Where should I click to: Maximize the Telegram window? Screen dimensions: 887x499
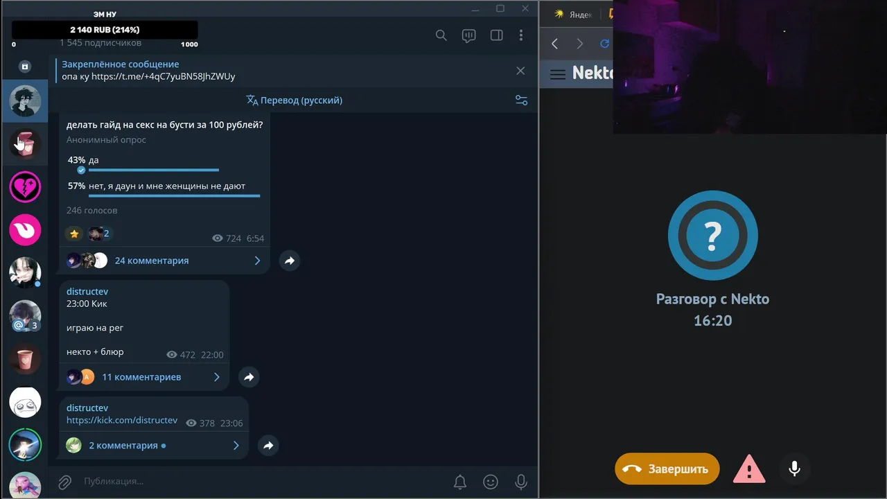pyautogui.click(x=500, y=9)
